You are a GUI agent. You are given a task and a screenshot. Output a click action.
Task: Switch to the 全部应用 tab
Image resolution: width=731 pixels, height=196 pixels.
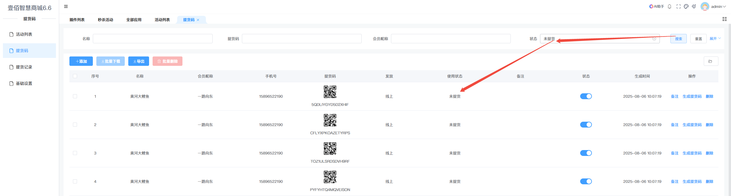pos(134,20)
